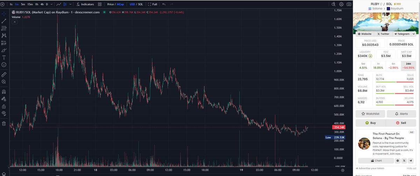Open chart settings gear icon
This screenshot has width=420, height=176.
[x=341, y=4]
